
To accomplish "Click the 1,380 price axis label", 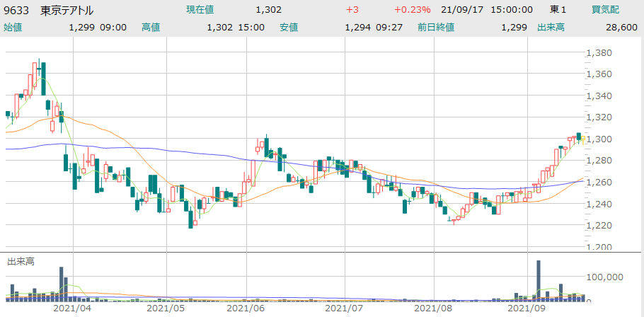I will coord(603,52).
